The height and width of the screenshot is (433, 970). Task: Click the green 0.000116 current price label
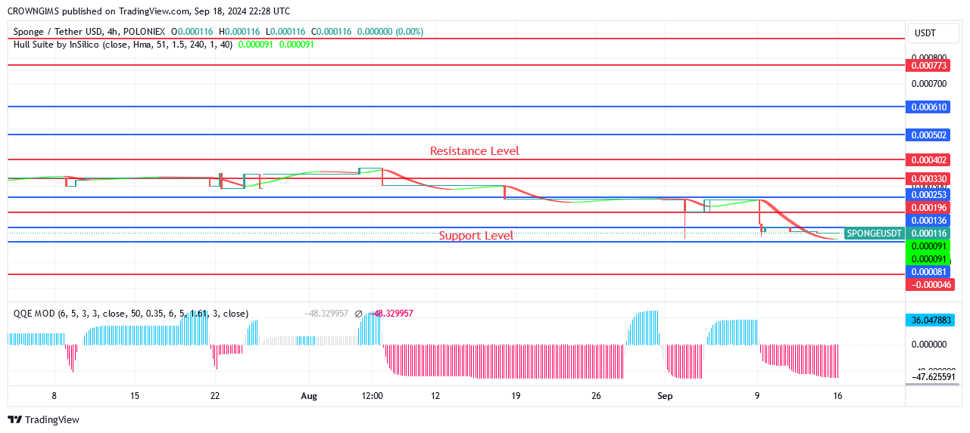(928, 234)
